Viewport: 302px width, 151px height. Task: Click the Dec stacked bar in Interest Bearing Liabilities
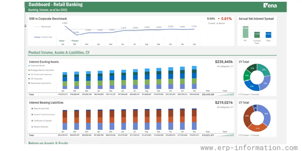[x=194, y=119]
